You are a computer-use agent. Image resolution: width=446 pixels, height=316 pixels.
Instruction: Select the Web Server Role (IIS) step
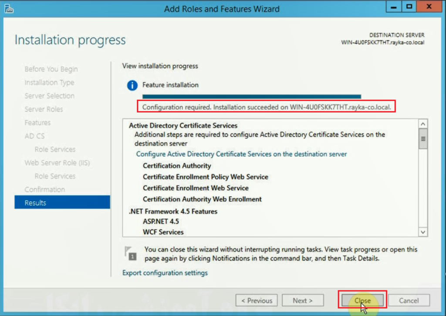coord(57,162)
